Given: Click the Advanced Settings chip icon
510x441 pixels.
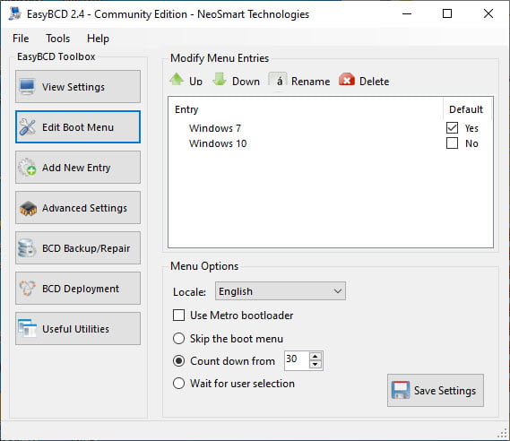Looking at the screenshot, I should tap(28, 208).
